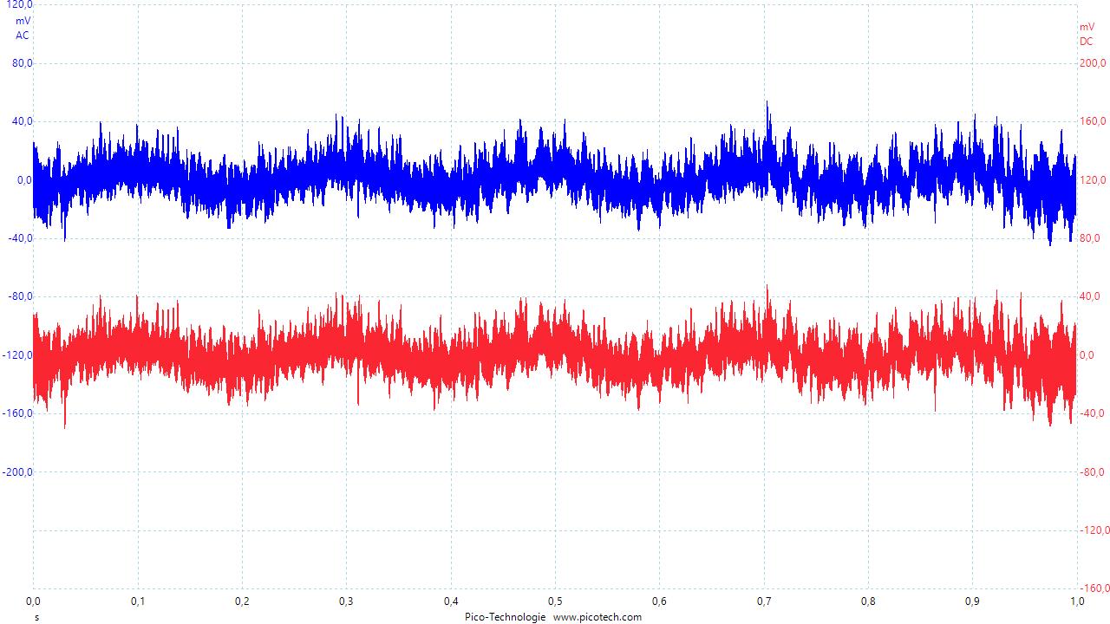Image resolution: width=1110 pixels, height=624 pixels.
Task: Click the red 200,0 right-axis label
Action: pos(1092,63)
